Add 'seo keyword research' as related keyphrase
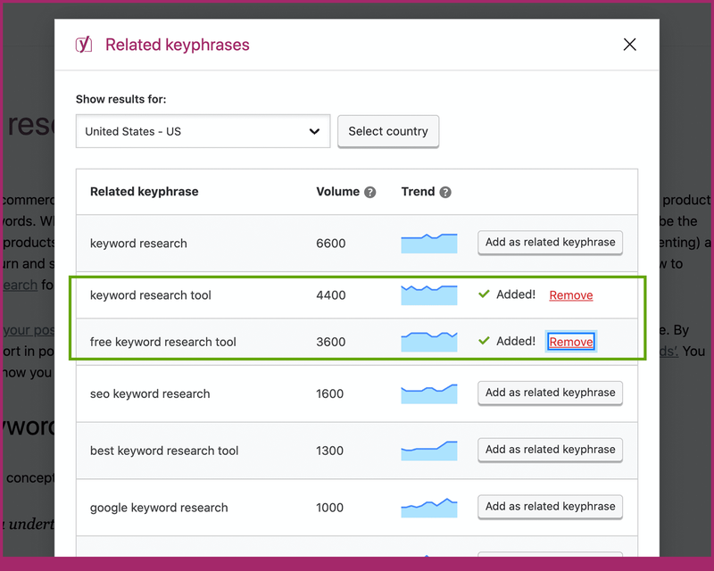This screenshot has width=714, height=571. 550,393
